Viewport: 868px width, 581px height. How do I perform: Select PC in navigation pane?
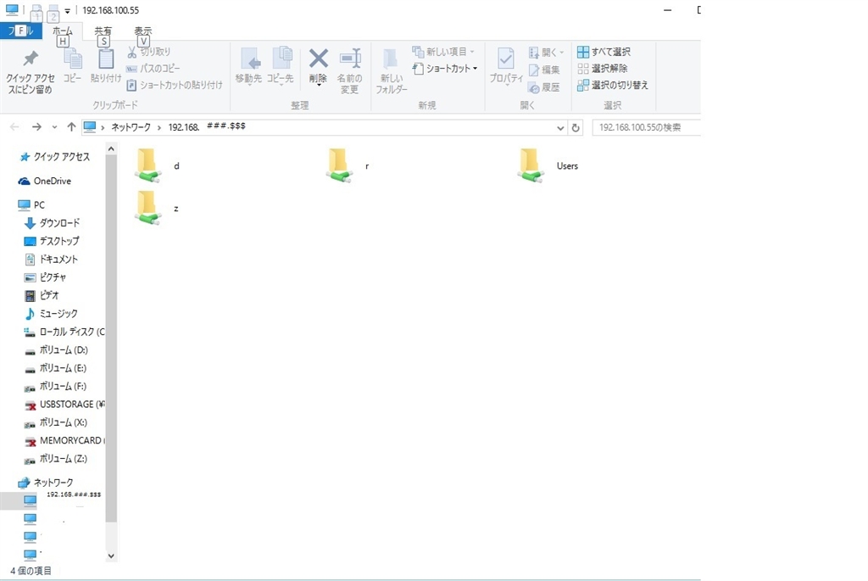tap(31, 205)
